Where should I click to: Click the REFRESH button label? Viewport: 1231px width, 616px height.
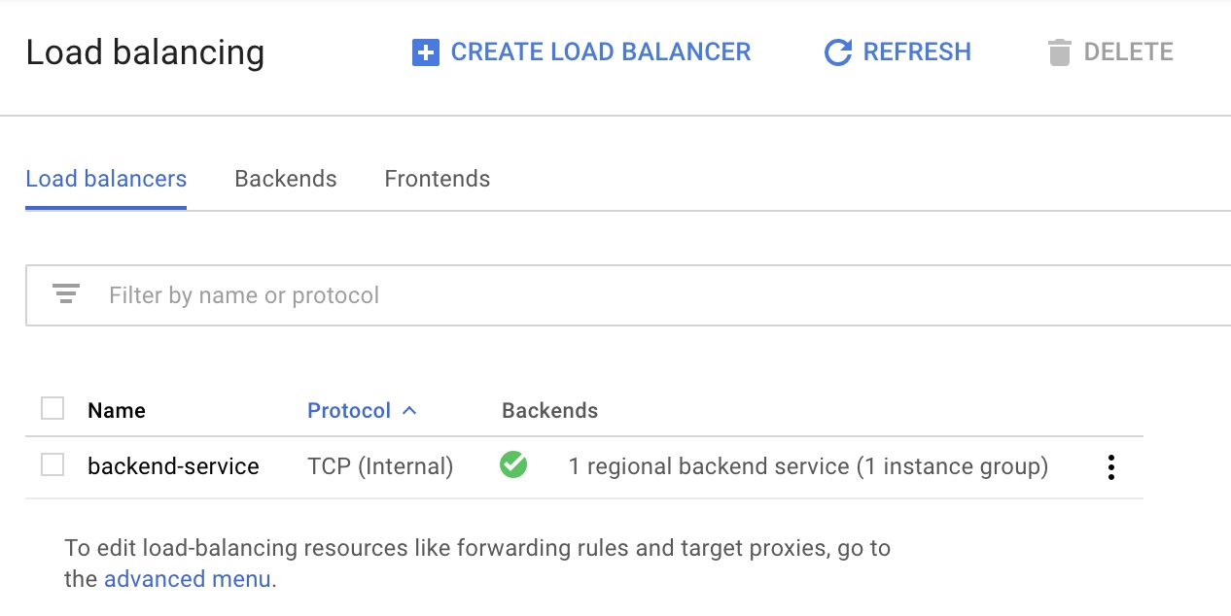pos(917,51)
